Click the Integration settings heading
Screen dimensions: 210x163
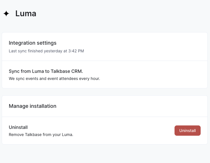point(33,43)
